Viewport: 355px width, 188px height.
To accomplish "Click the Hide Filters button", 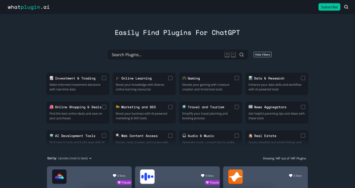I will click(x=262, y=55).
